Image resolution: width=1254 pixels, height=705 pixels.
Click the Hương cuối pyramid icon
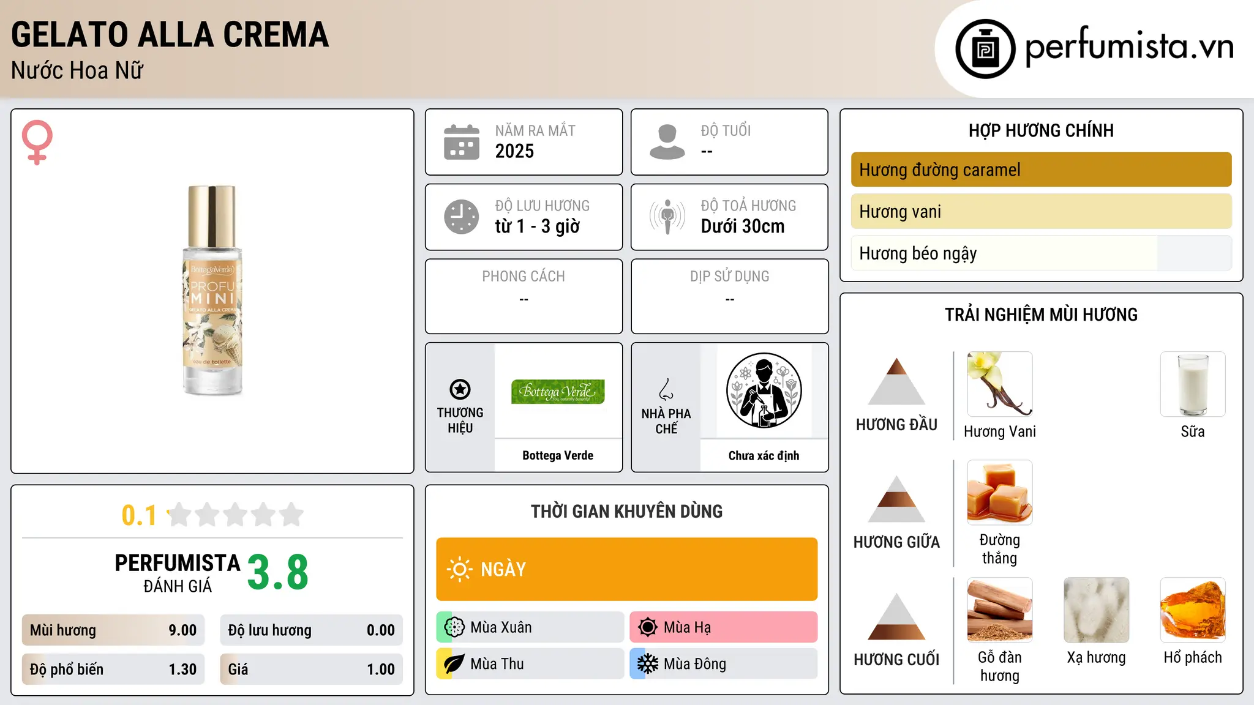click(x=896, y=616)
